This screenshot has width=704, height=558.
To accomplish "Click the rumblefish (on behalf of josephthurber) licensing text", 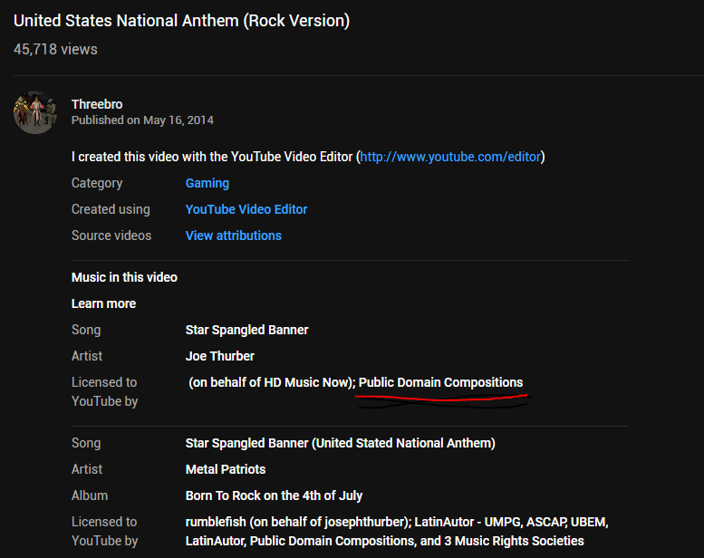I will pos(297,522).
